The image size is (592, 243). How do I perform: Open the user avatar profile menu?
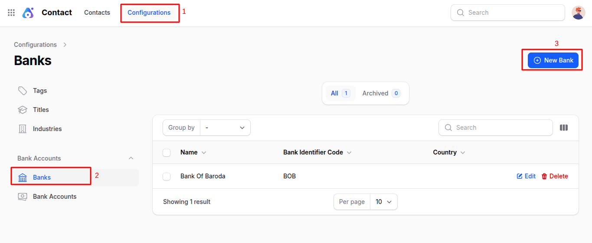(579, 13)
